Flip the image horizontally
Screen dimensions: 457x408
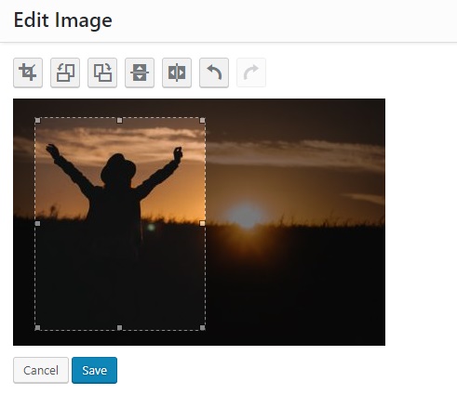[x=177, y=72]
